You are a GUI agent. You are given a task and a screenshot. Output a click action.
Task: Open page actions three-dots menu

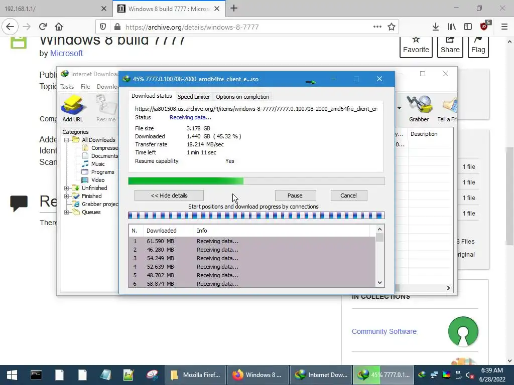(x=377, y=27)
